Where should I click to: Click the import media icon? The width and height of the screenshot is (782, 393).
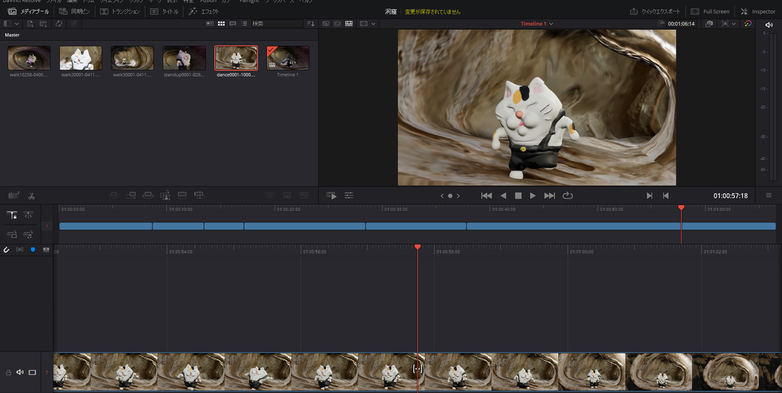(31, 23)
